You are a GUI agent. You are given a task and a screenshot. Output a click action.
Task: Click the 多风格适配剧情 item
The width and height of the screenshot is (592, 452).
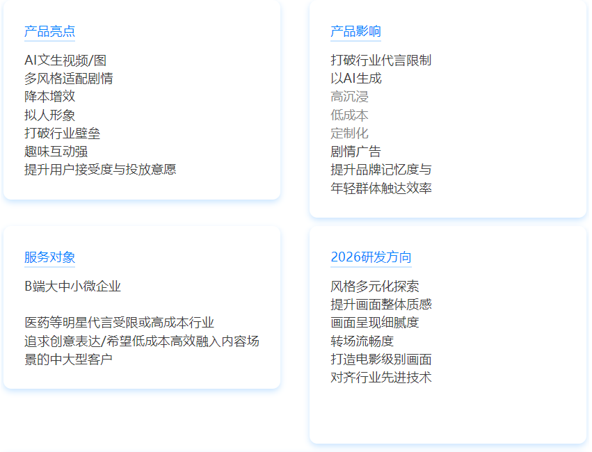point(68,79)
